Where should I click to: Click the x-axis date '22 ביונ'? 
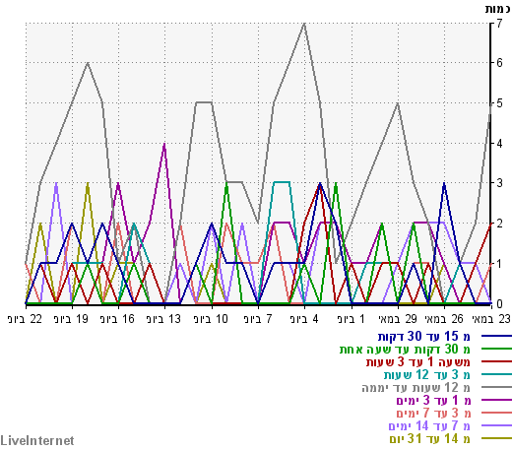[26, 319]
